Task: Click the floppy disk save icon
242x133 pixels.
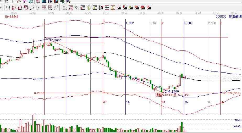Action: (56, 1)
